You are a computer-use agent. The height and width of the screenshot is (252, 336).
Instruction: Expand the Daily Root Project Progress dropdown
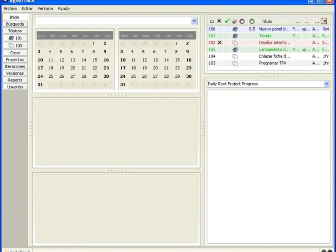click(x=327, y=84)
